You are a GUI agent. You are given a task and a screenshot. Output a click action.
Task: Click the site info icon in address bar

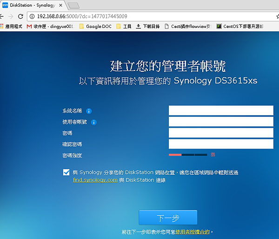(x=32, y=16)
